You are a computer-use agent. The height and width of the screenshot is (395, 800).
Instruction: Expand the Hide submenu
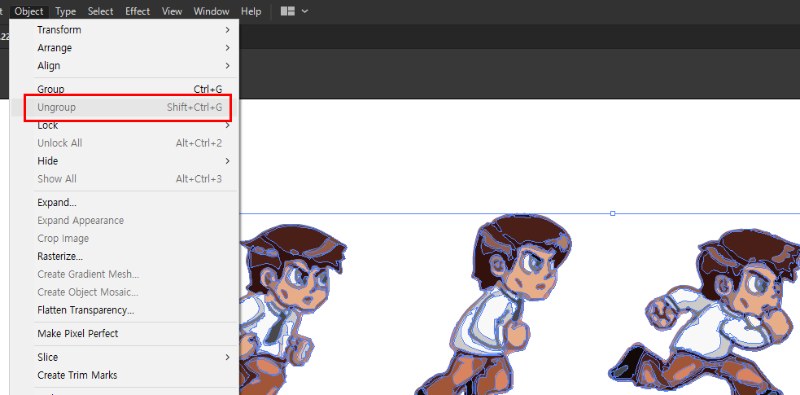(x=124, y=160)
